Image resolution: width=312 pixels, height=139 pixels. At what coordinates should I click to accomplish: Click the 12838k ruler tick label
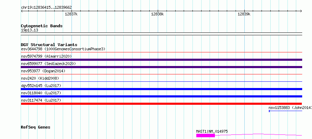point(157,14)
